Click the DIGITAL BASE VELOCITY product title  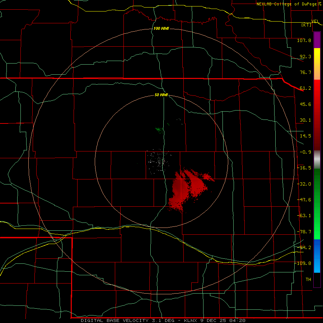click(x=114, y=320)
